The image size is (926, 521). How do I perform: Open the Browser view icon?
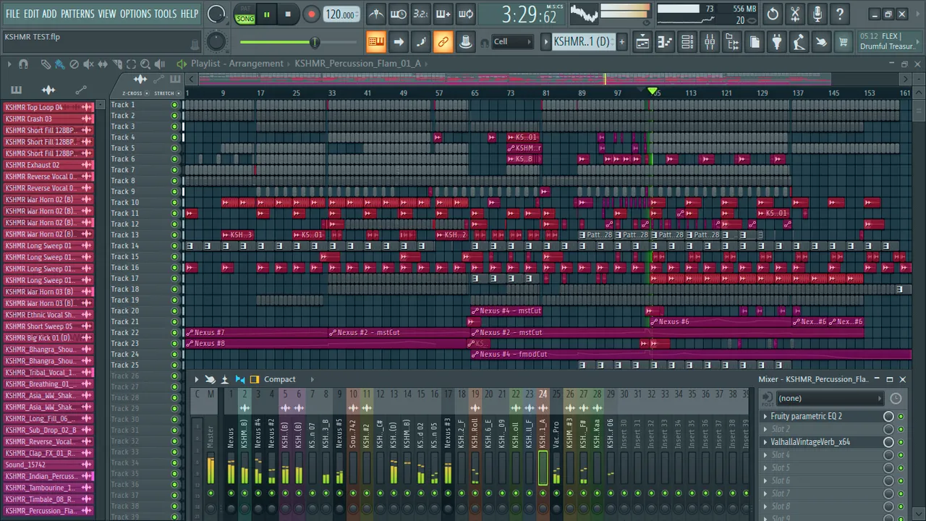(732, 42)
